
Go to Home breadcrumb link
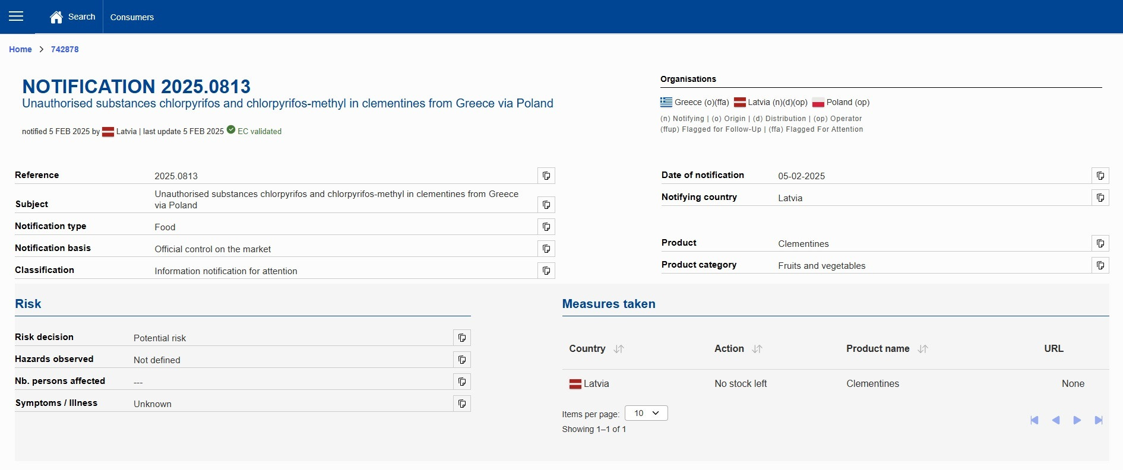click(x=20, y=49)
